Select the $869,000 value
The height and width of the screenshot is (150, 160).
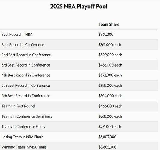pos(106,34)
